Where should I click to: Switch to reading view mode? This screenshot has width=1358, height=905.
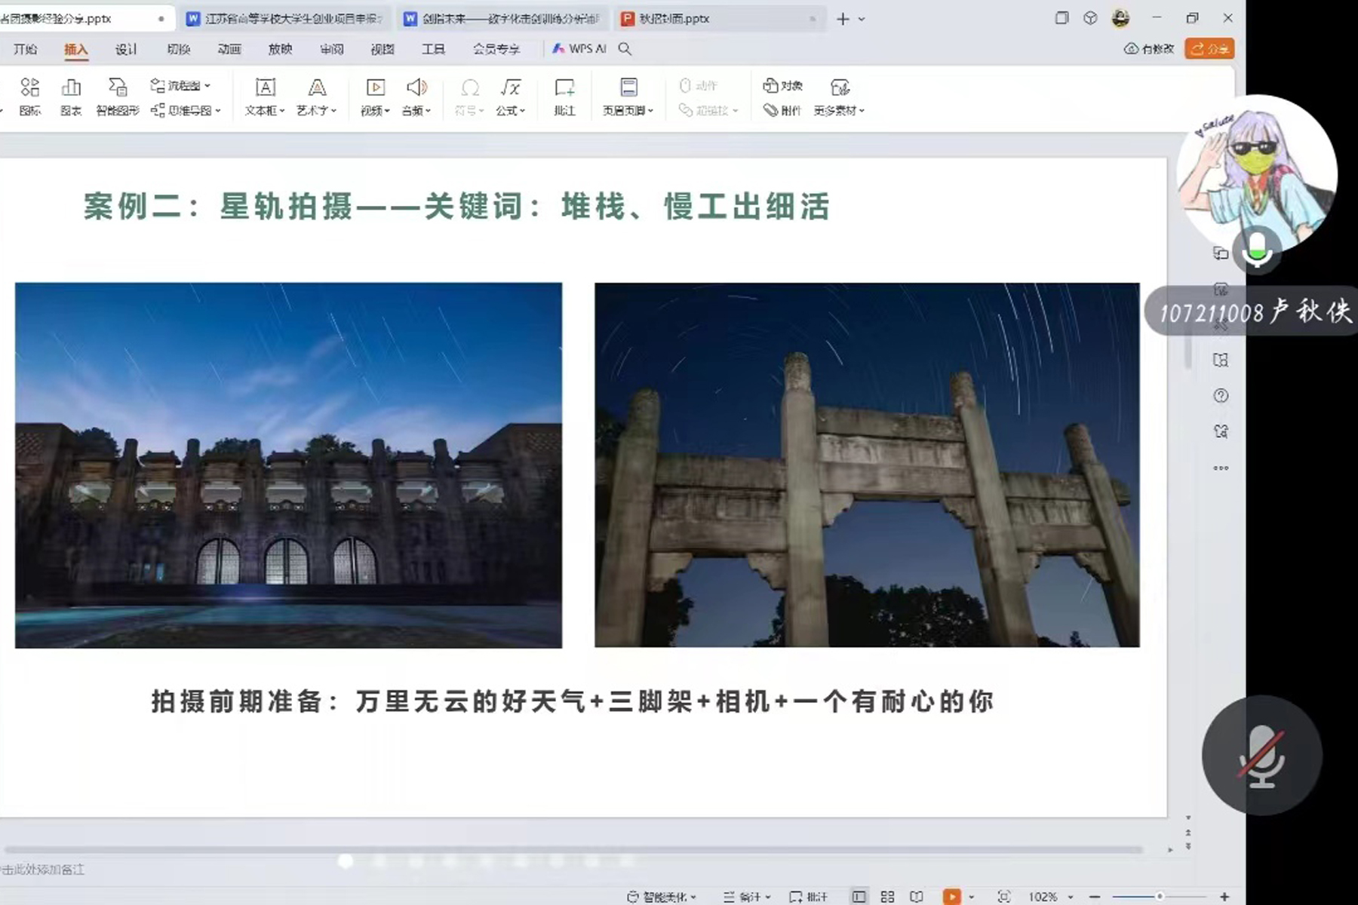click(x=916, y=896)
